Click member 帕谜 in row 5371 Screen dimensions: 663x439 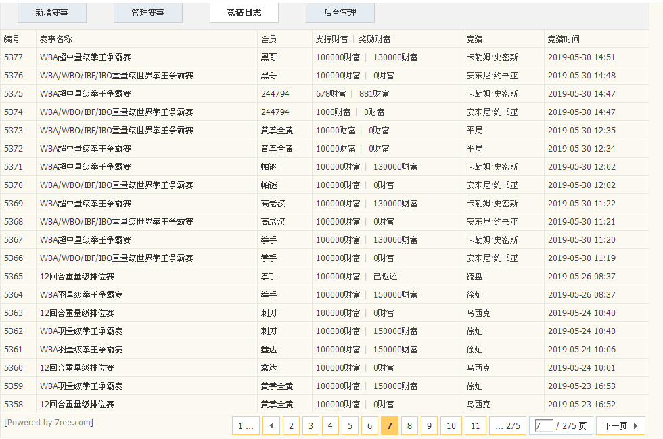point(269,166)
